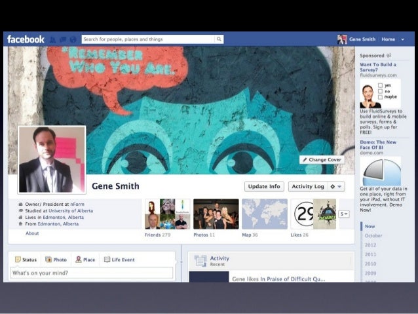Go to Home in top bar

pyautogui.click(x=388, y=39)
